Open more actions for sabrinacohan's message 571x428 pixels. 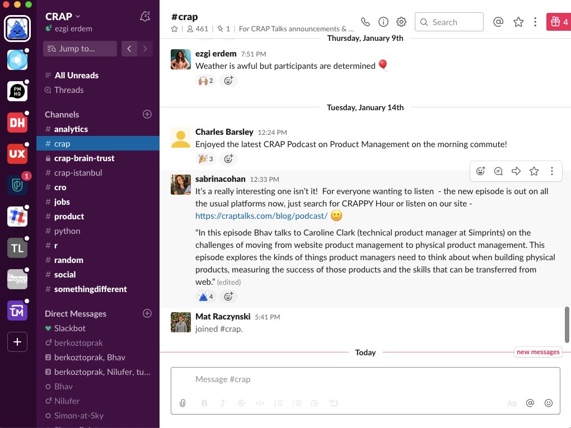coord(552,171)
